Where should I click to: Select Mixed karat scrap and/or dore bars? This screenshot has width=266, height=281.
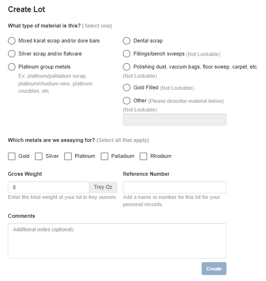click(12, 41)
